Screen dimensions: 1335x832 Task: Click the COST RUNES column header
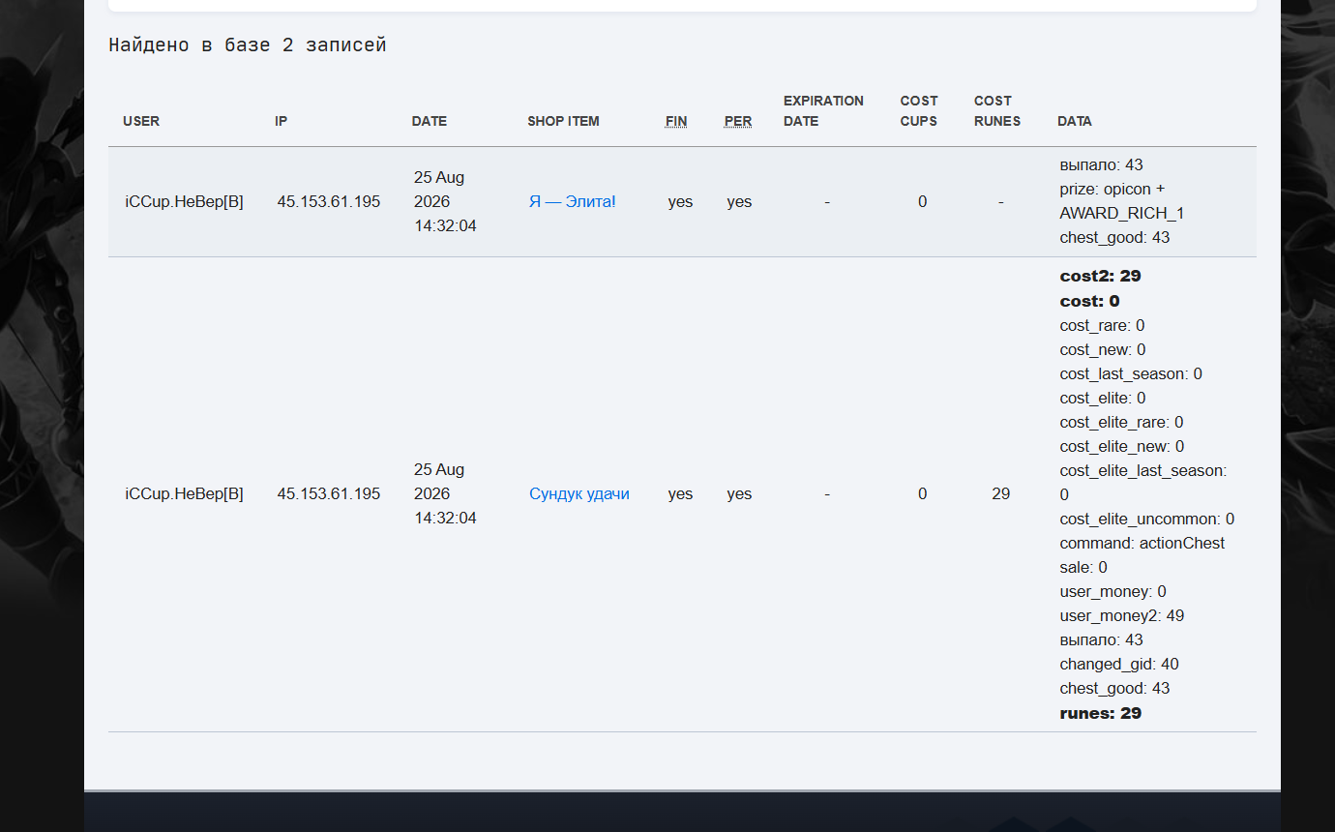click(x=997, y=111)
